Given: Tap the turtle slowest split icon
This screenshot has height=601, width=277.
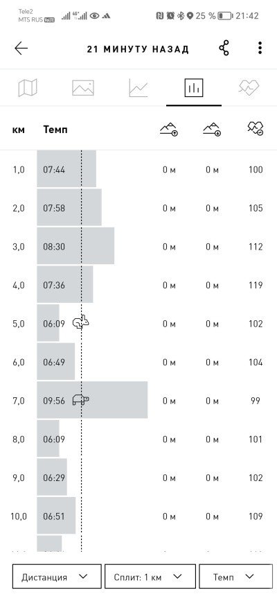Looking at the screenshot, I should click(80, 400).
